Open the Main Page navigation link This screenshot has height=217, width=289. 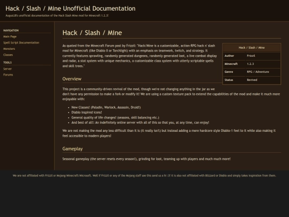pos(10,36)
